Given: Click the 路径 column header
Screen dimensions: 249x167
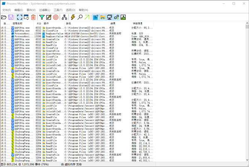Looking at the screenshot, I should pos(87,24).
